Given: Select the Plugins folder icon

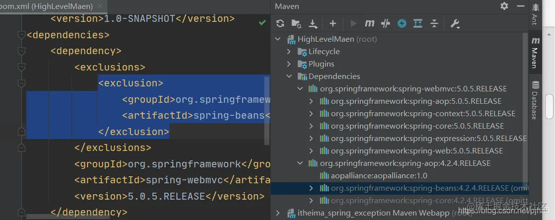Looking at the screenshot, I should pos(302,65).
